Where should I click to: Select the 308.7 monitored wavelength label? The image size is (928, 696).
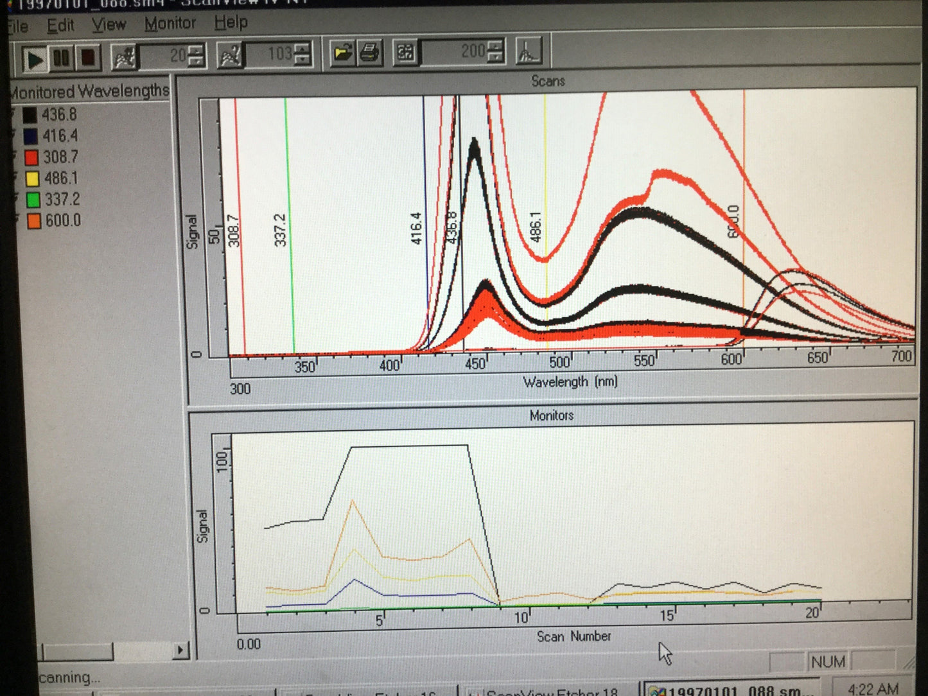61,157
